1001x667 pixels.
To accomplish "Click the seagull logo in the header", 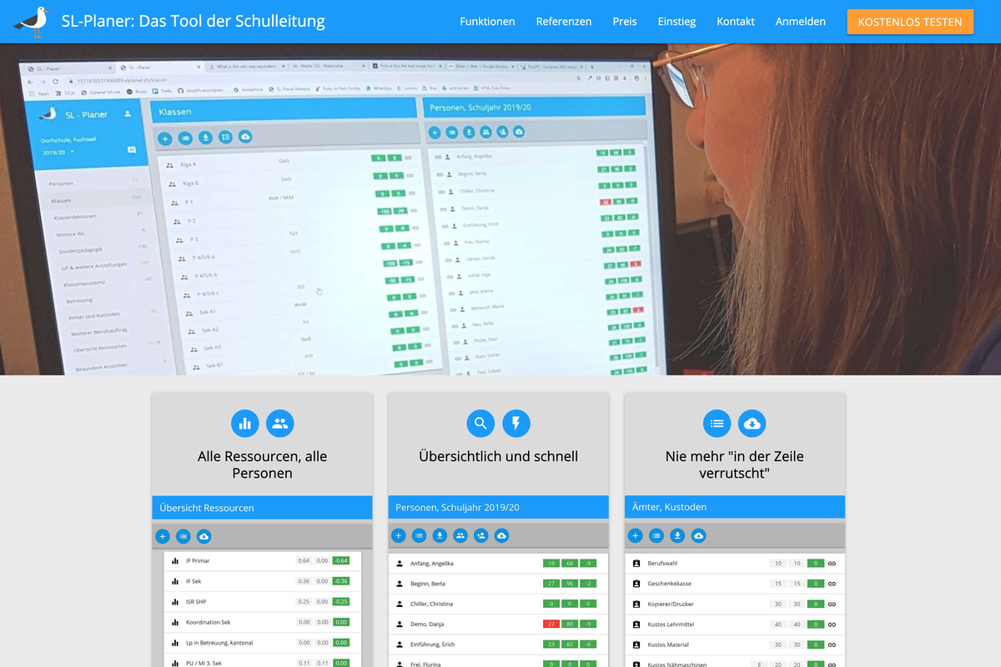I will click(x=31, y=22).
